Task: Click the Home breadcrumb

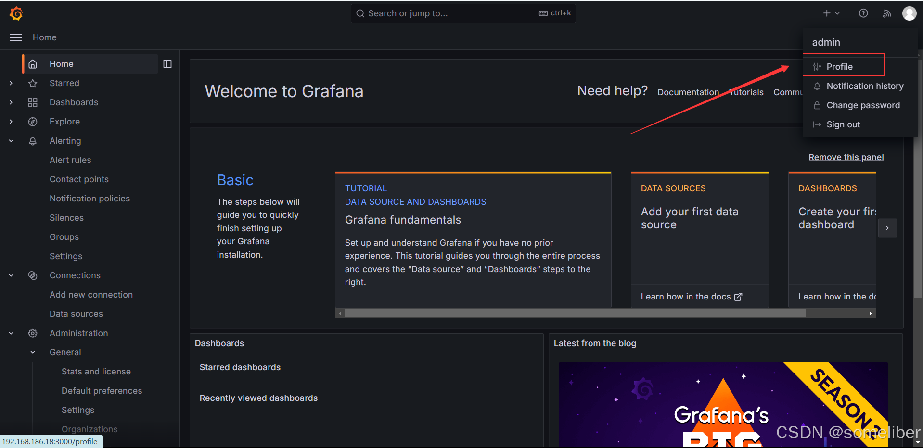Action: (x=44, y=37)
